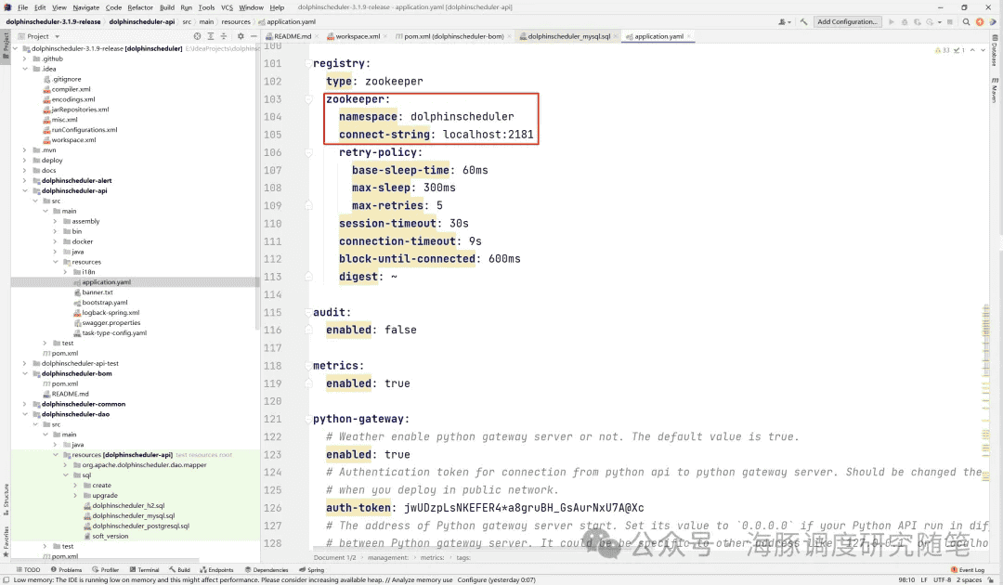Click the Add Configuration button
Screen dimensions: 1003x585
pyautogui.click(x=847, y=21)
